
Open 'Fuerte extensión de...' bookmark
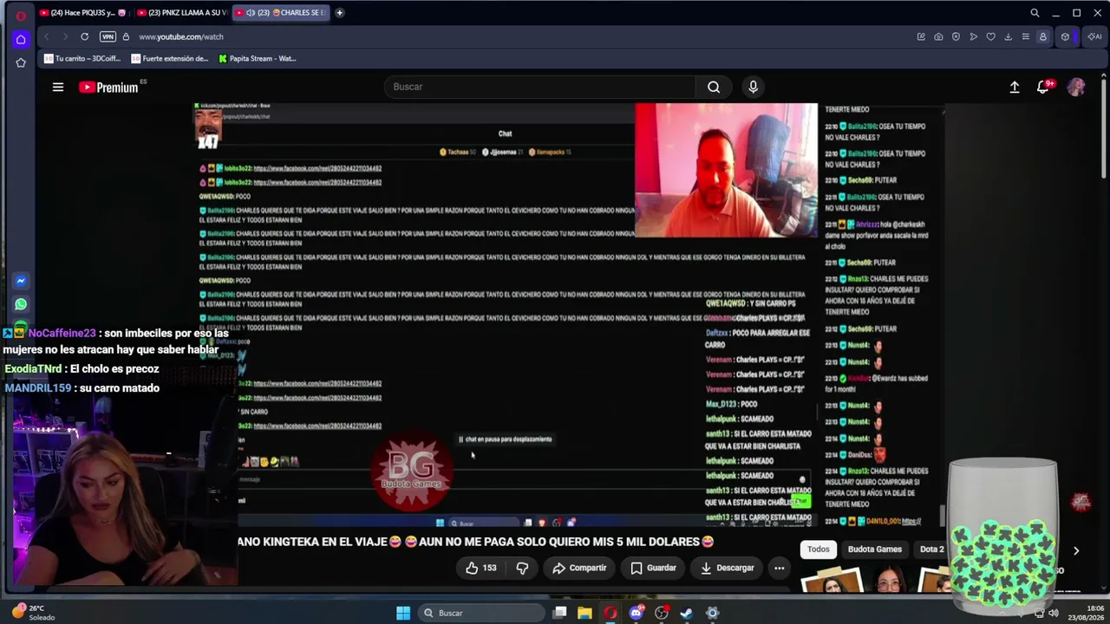pos(170,59)
